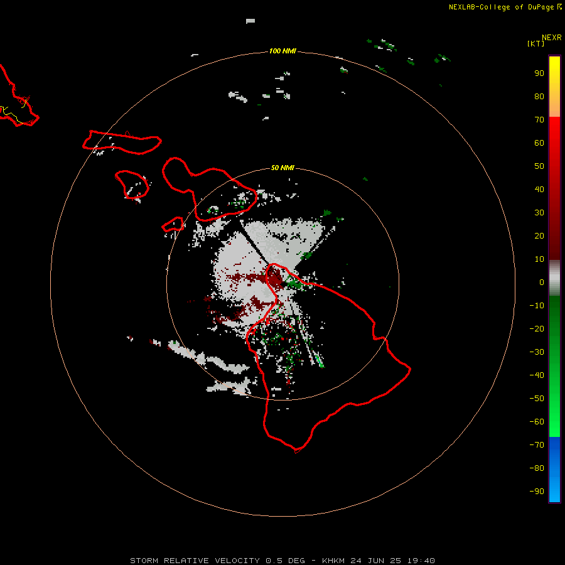Click the -40 value on velocity scale
Image resolution: width=565 pixels, height=565 pixels.
(537, 375)
